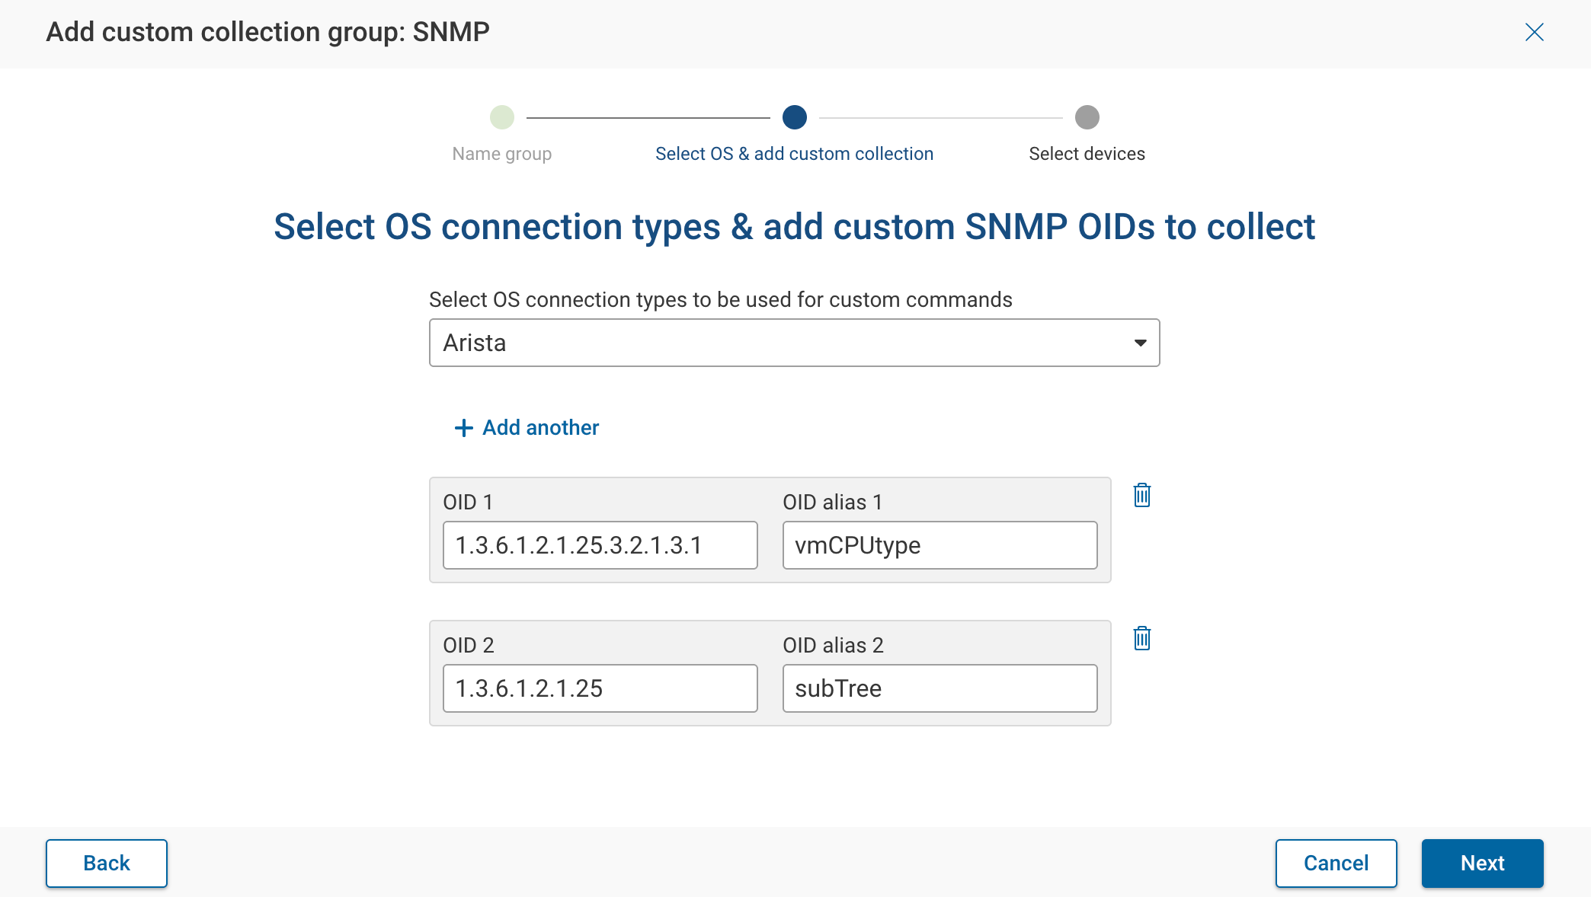Click the OID 1 input field containing 1.3.6.1.2.1.25.3.2.1.3.1
The height and width of the screenshot is (897, 1591).
coord(600,545)
